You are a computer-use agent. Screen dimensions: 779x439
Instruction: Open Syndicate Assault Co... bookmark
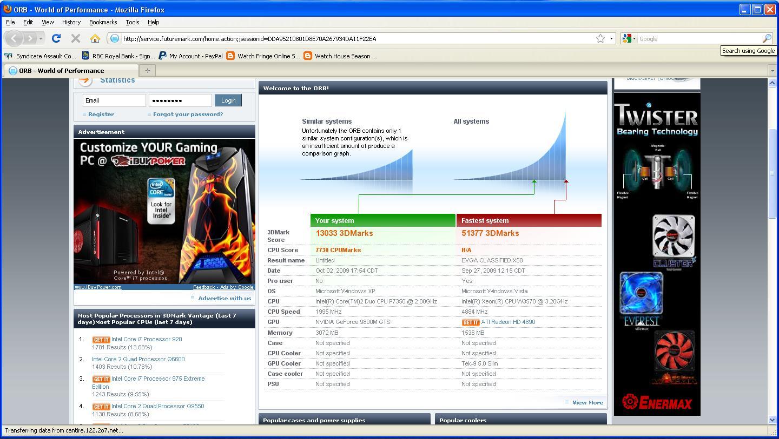[x=40, y=56]
